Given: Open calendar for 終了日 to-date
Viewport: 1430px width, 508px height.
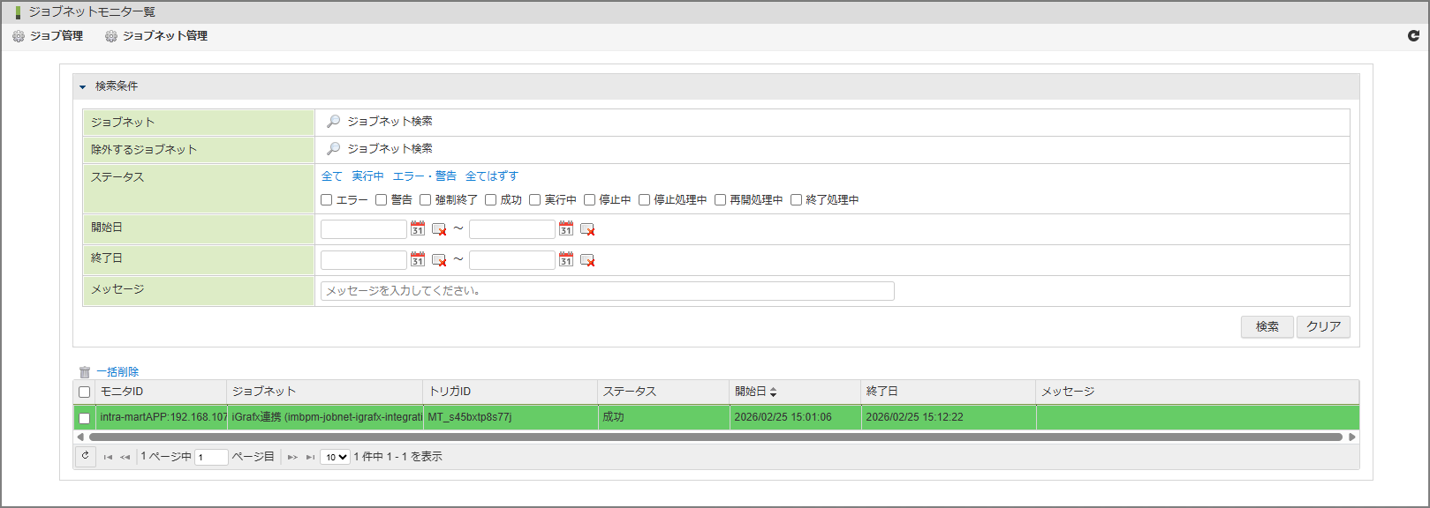Looking at the screenshot, I should click(566, 260).
